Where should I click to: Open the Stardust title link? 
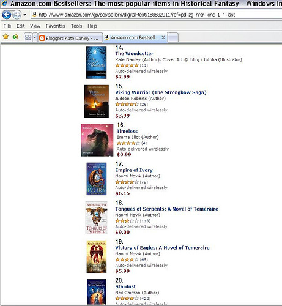125,286
